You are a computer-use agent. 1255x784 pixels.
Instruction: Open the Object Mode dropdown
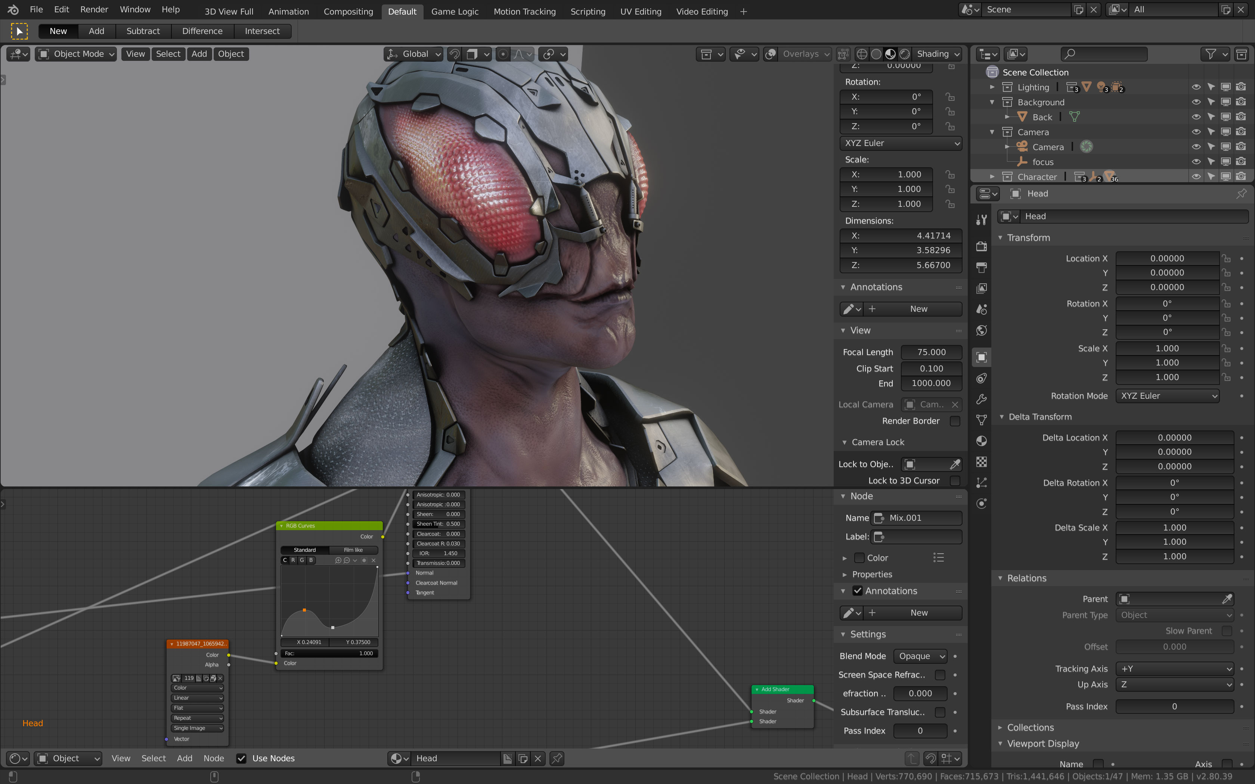[76, 54]
